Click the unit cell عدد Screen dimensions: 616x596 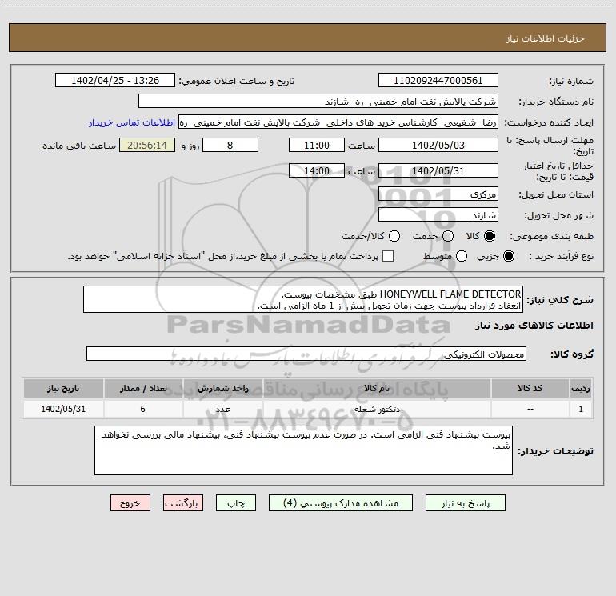(222, 409)
